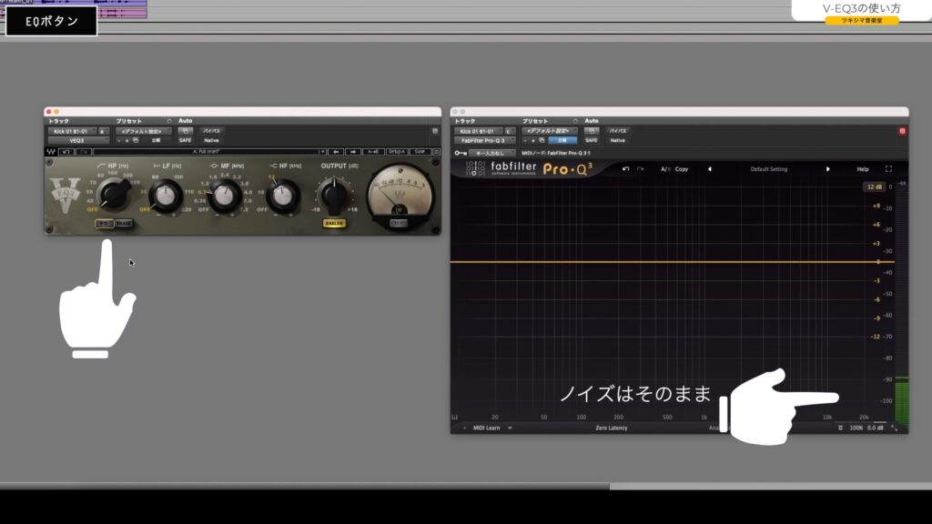Go to next preset in Pro-Q 3
This screenshot has width=932, height=524.
[828, 169]
